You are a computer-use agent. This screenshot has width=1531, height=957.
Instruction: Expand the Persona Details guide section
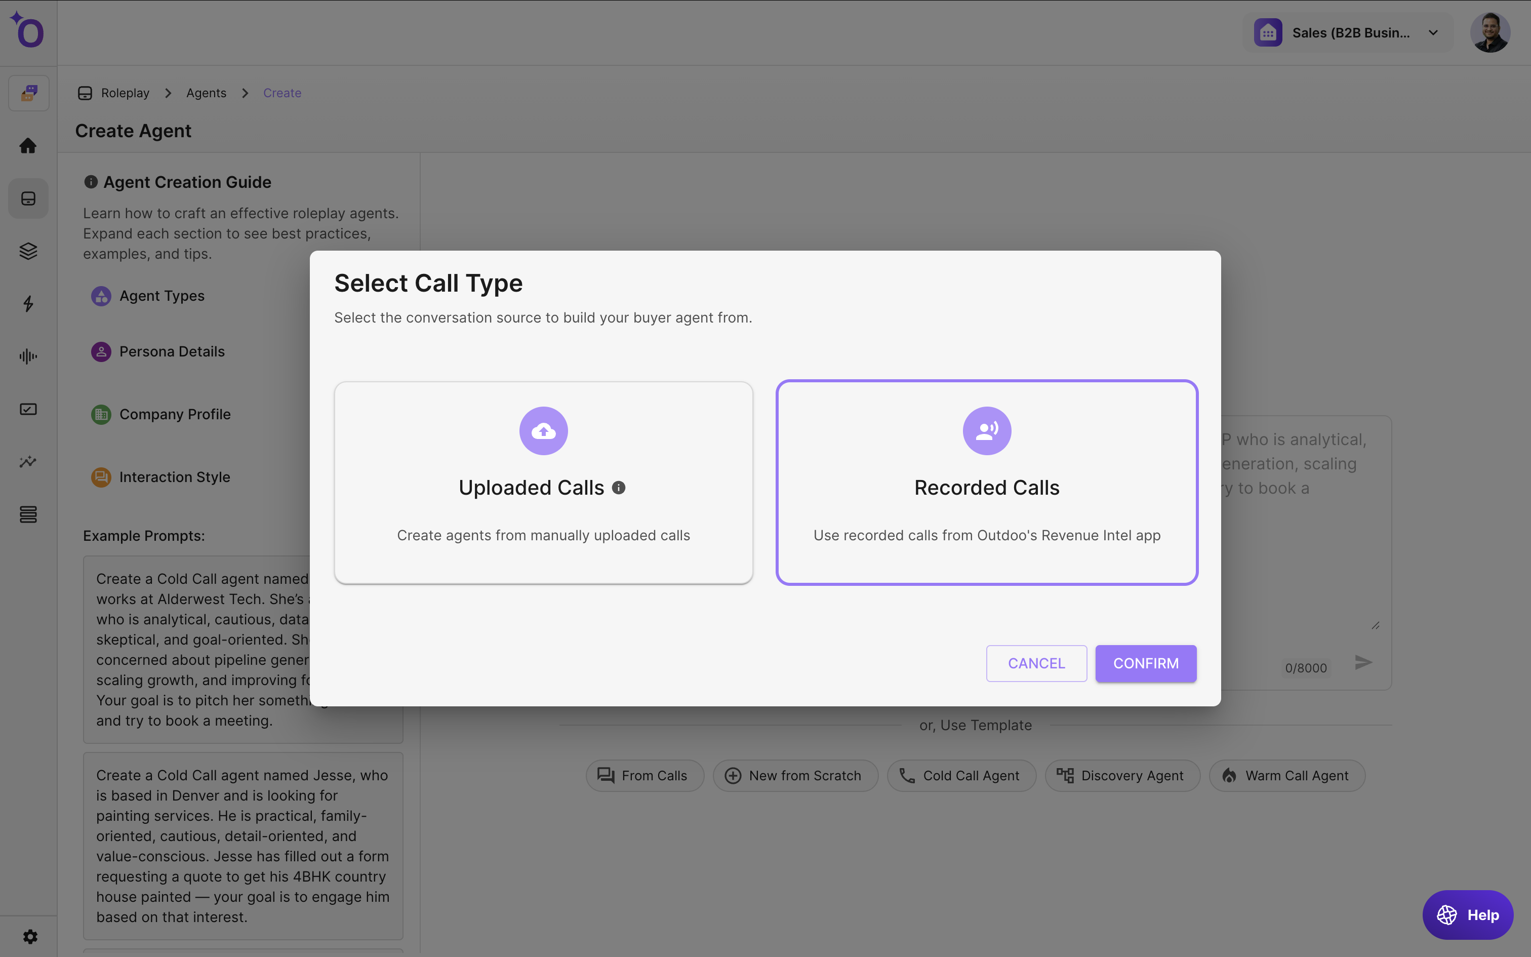172,351
